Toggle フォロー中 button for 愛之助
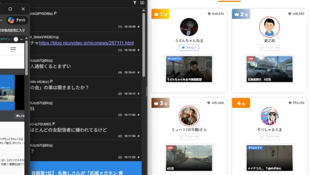This screenshot has width=311, height=175. pos(269,48)
